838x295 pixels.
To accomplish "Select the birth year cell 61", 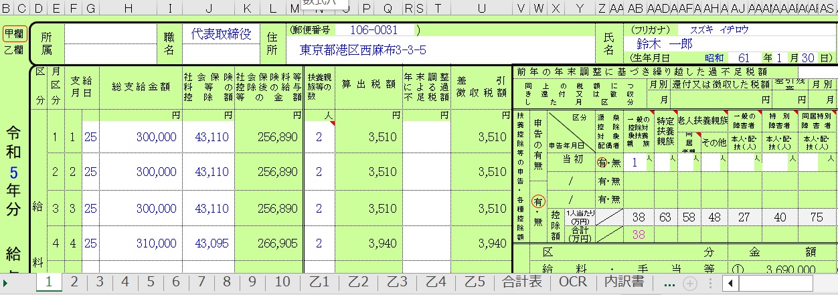I will [744, 58].
